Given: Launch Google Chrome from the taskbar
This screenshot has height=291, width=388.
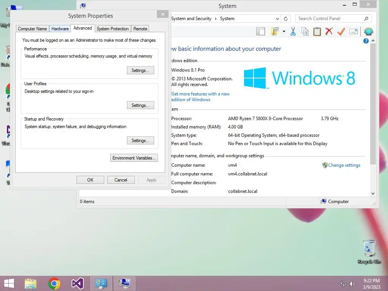Looking at the screenshot, I should pos(54,283).
